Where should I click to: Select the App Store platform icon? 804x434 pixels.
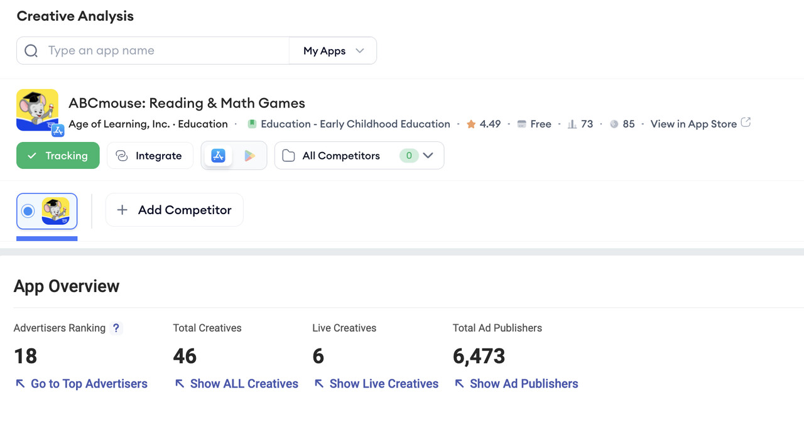click(219, 156)
